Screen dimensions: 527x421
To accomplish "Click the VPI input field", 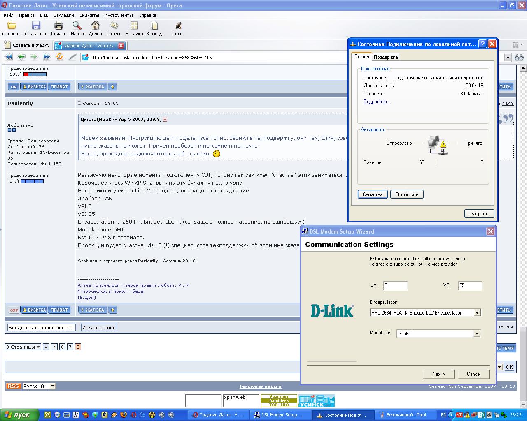I will [395, 285].
